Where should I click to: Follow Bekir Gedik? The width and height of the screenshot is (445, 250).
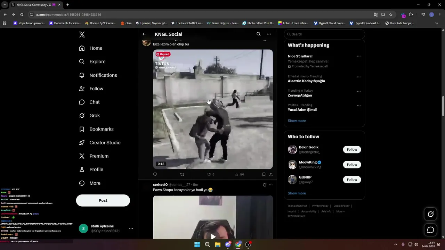[x=352, y=150]
